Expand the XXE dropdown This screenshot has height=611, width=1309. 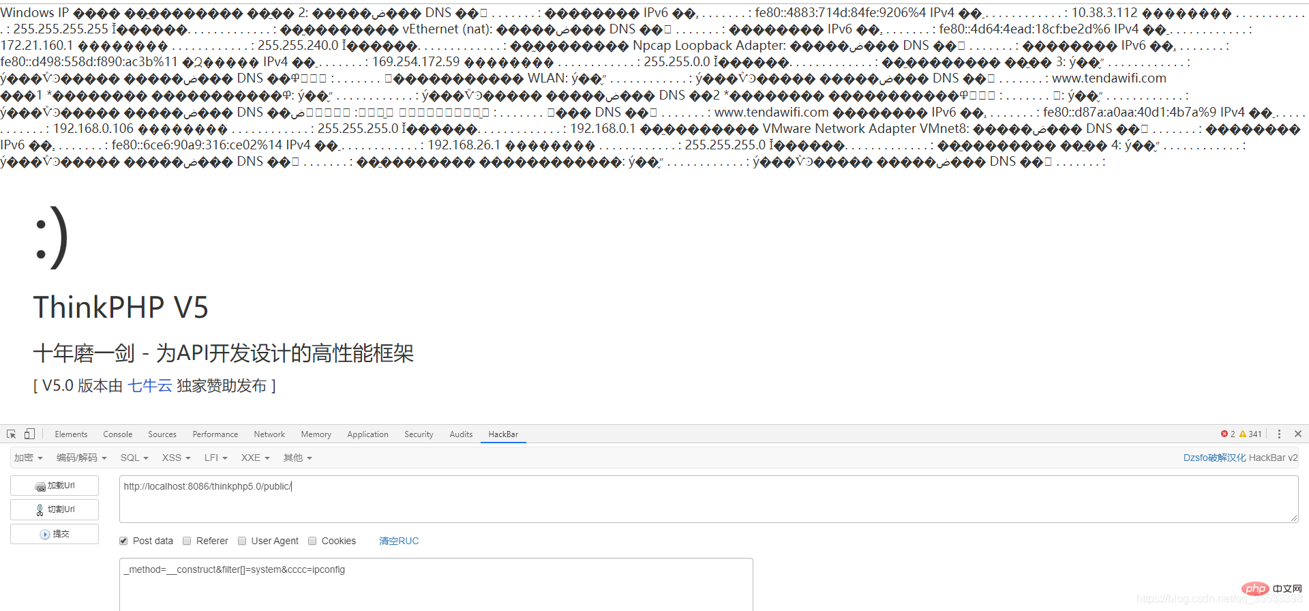tap(255, 458)
